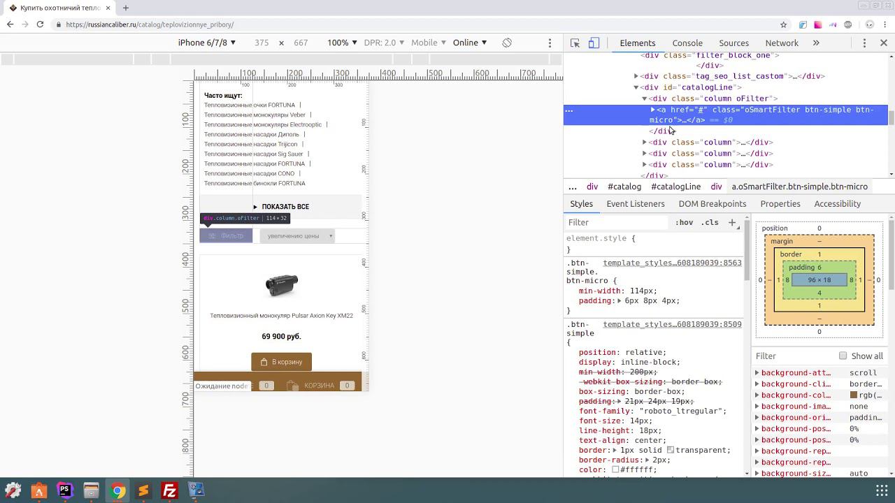Viewport: 895px width, 503px height.
Task: Rotate the device viewport orientation
Action: pyautogui.click(x=507, y=43)
